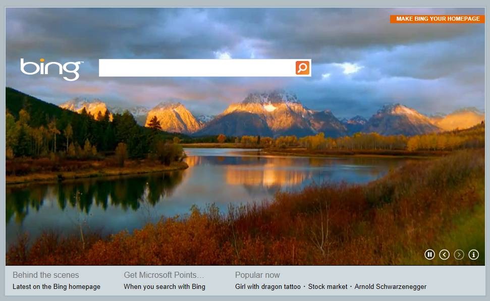This screenshot has width=490, height=301.
Task: Click Make Bing Your Homepage button
Action: point(438,19)
